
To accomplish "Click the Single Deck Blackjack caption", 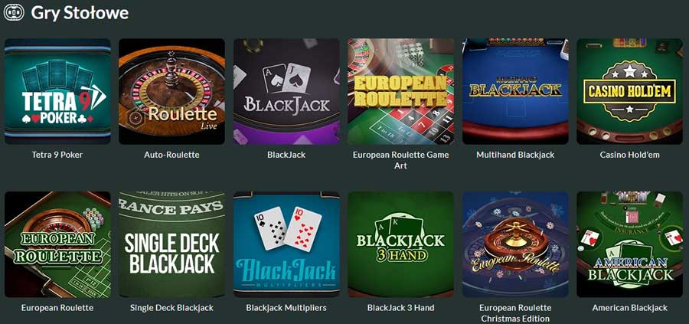I will 171,308.
